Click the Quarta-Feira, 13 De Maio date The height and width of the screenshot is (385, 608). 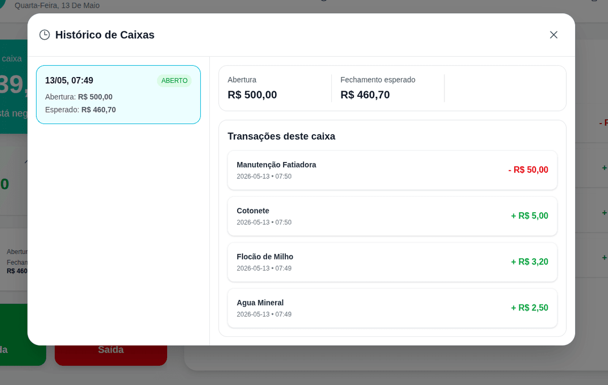coord(57,6)
